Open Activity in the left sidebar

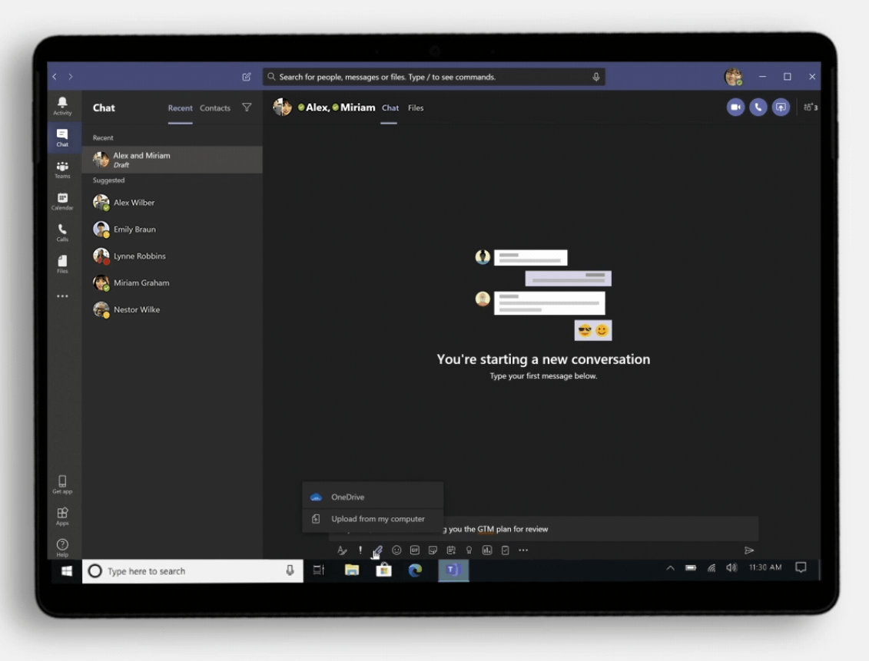pyautogui.click(x=62, y=106)
